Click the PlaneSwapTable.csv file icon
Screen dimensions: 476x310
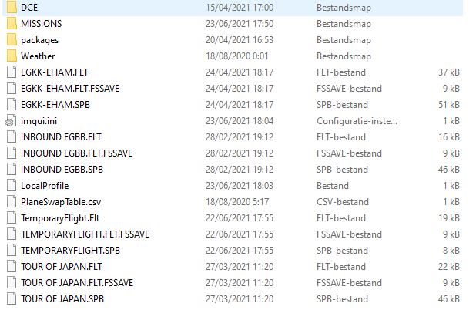pyautogui.click(x=10, y=201)
